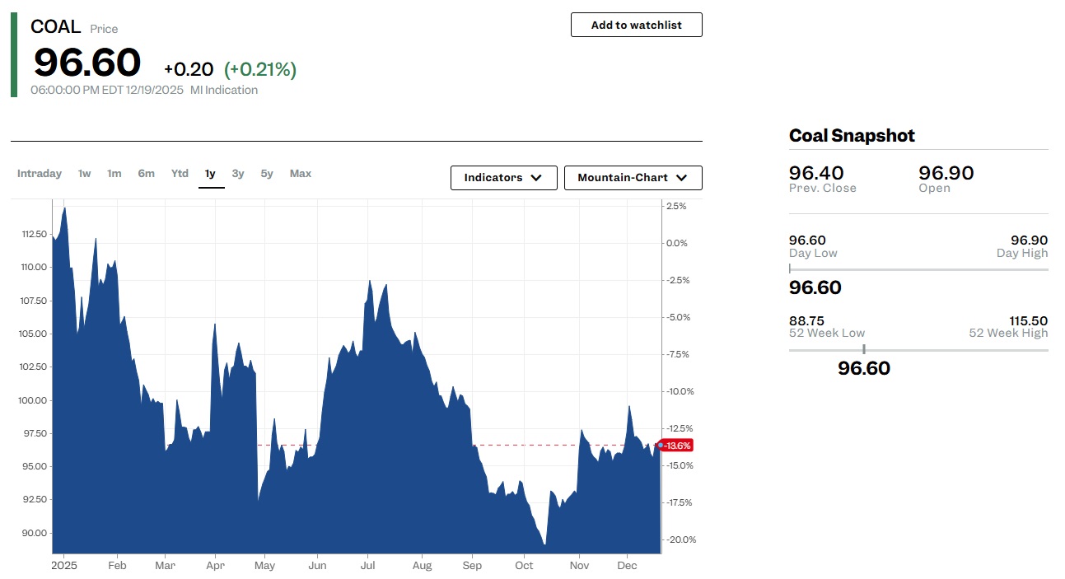
Task: Click the 52 week range slider marker
Action: 863,350
